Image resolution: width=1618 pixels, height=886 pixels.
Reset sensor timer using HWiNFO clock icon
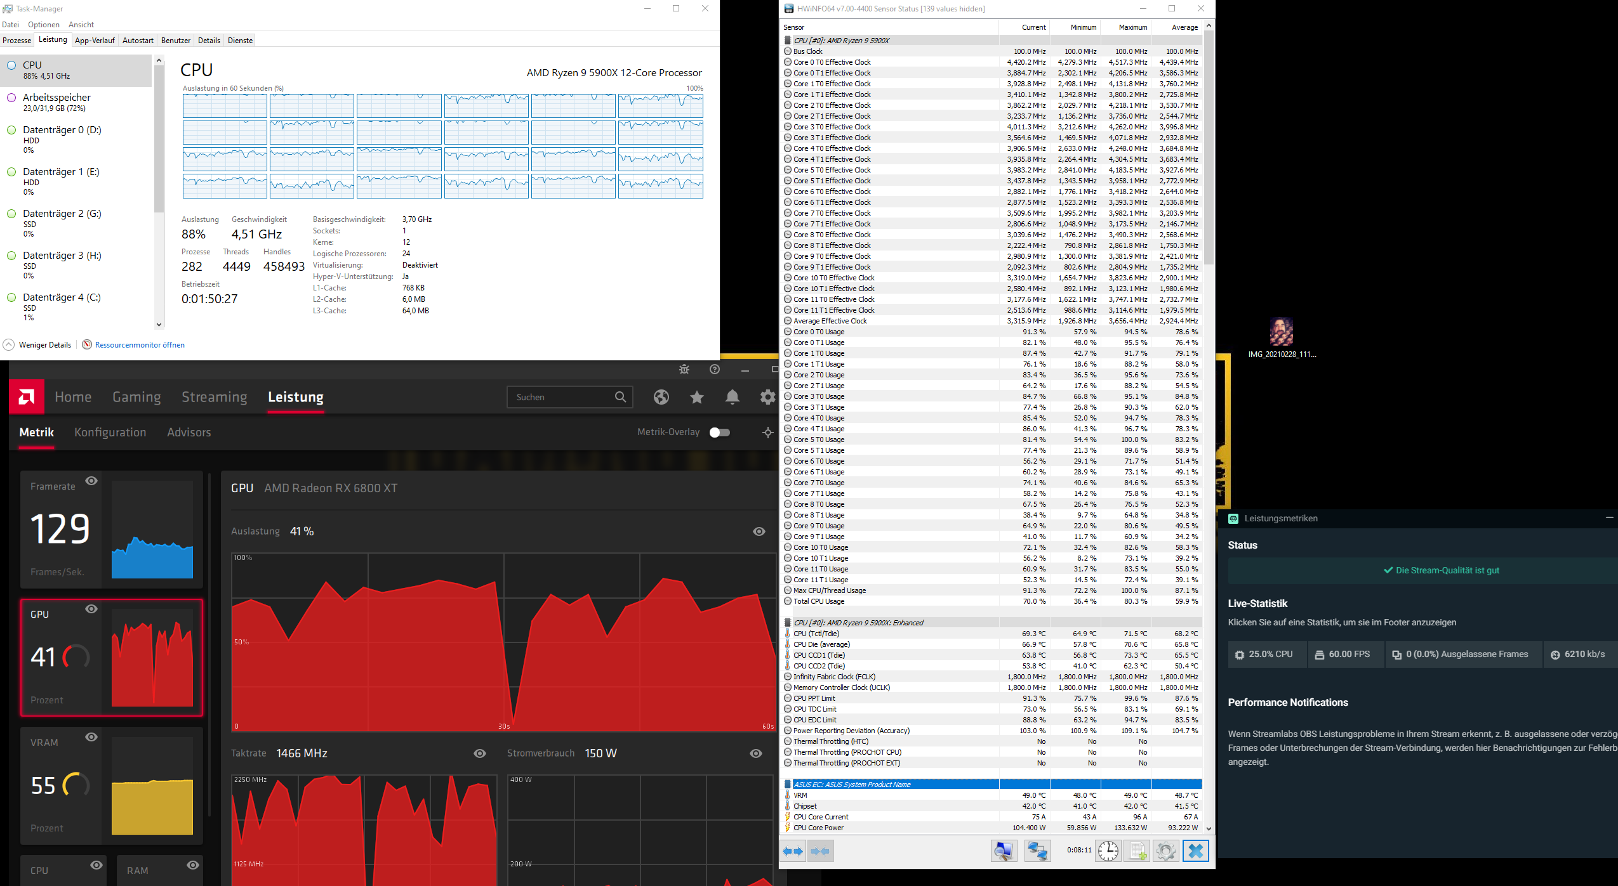[1108, 850]
